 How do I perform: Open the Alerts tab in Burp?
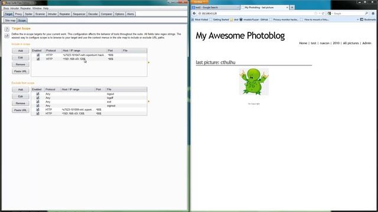click(x=131, y=14)
